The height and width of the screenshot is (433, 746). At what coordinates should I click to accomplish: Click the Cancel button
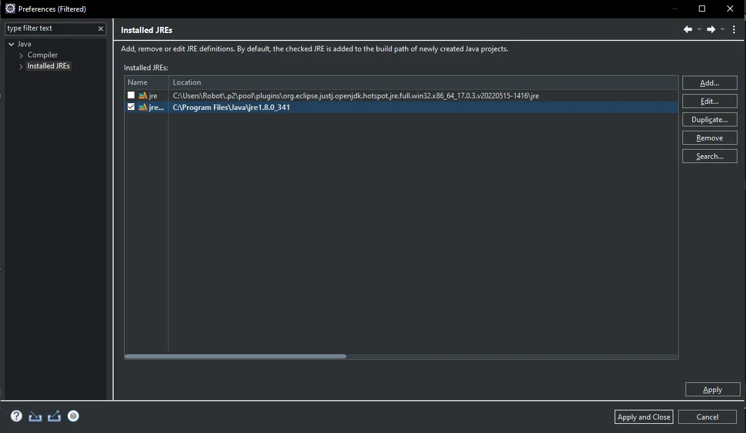(x=708, y=417)
